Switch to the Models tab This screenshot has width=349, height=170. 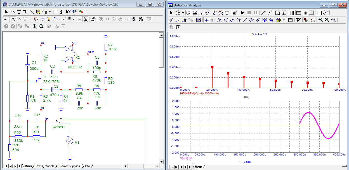(x=49, y=166)
